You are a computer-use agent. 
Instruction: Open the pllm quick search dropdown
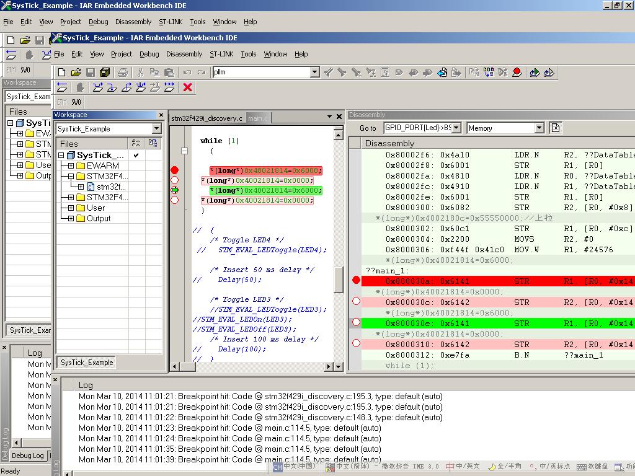(x=314, y=73)
